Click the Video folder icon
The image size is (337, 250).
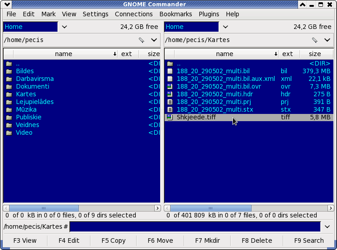9,133
